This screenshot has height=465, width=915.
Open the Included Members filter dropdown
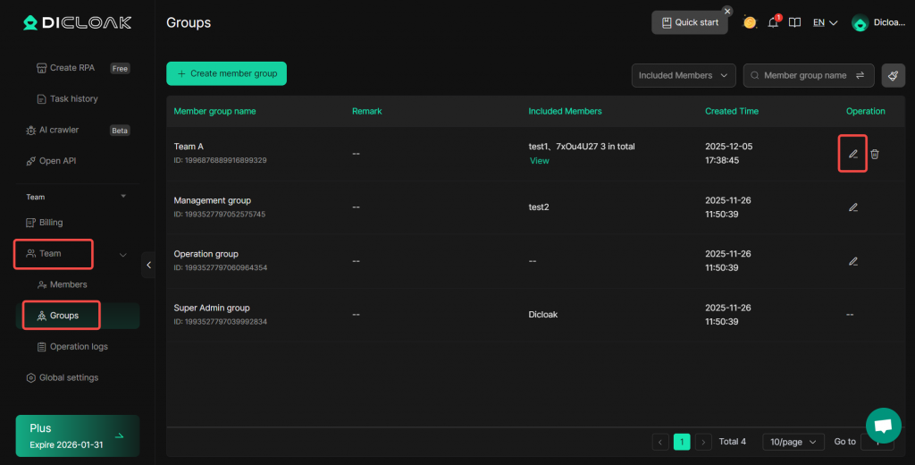(x=684, y=76)
